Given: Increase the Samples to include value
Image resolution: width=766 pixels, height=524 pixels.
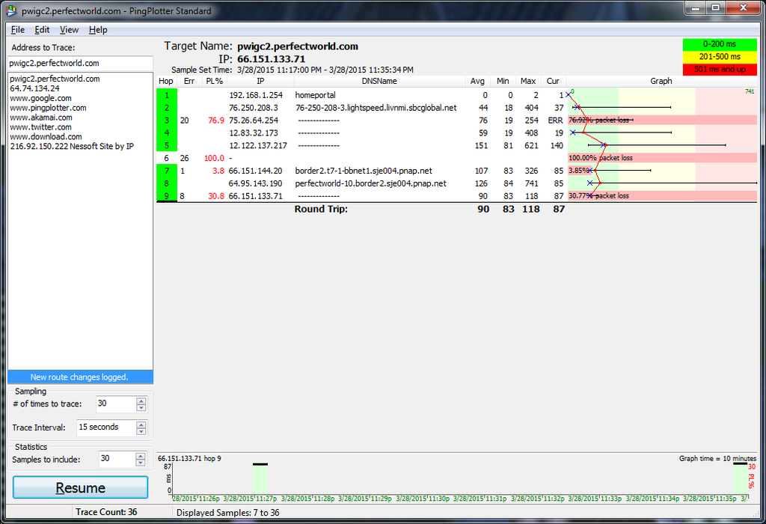Looking at the screenshot, I should click(141, 456).
